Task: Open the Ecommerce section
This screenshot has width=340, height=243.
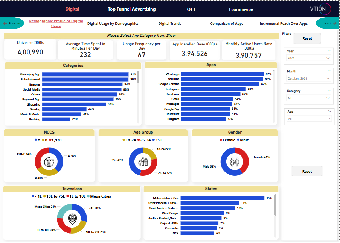Action: (x=241, y=9)
